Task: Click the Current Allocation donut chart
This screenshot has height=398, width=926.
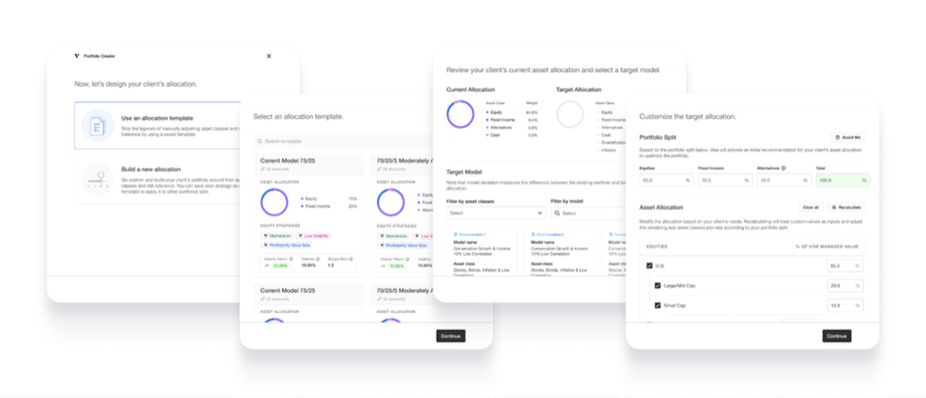Action: click(x=460, y=114)
